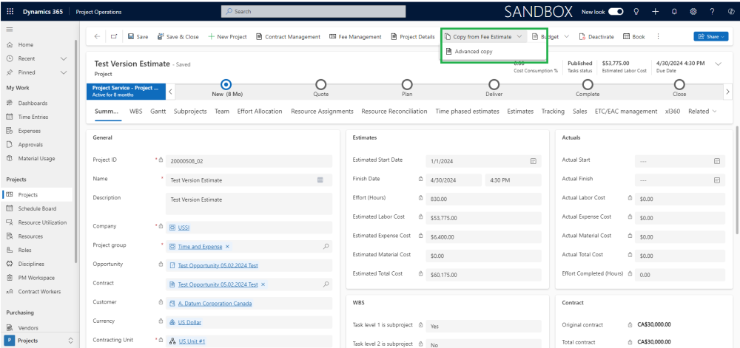
Task: Click Deactivate command
Action: 596,37
